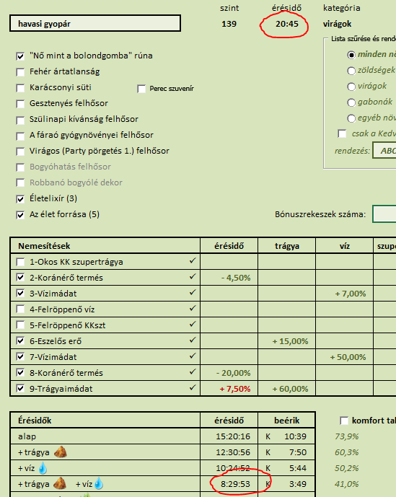396x497 pixels.
Task: Uncheck 9-Trágyaimádat nemesítés
Action: click(20, 389)
